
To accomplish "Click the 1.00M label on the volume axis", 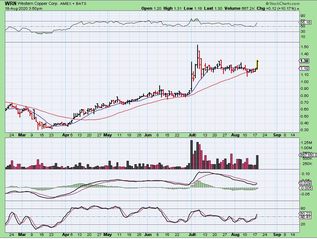I will (x=306, y=148).
